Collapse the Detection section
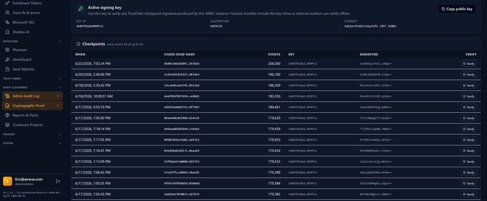This screenshot has width=487, height=201. click(60, 41)
